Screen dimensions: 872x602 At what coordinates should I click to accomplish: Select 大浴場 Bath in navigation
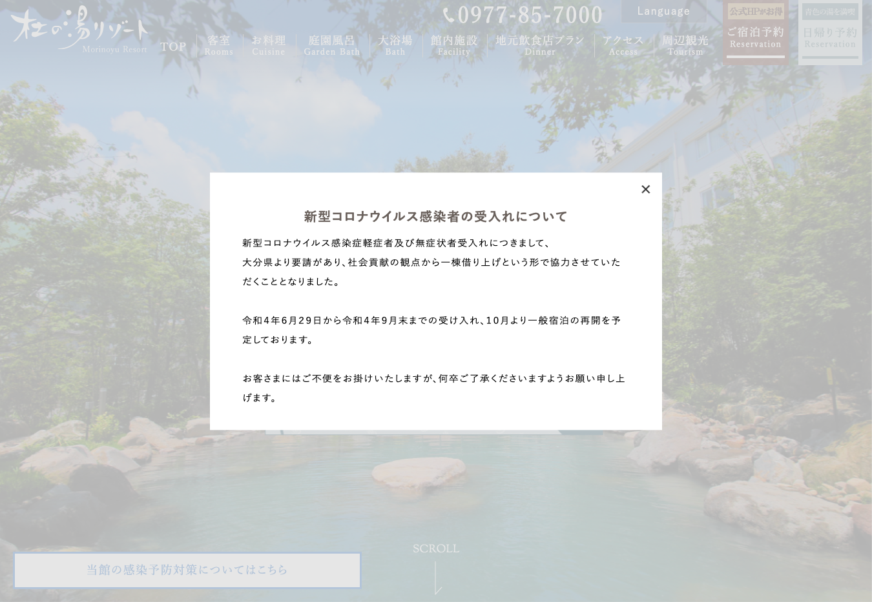click(395, 45)
